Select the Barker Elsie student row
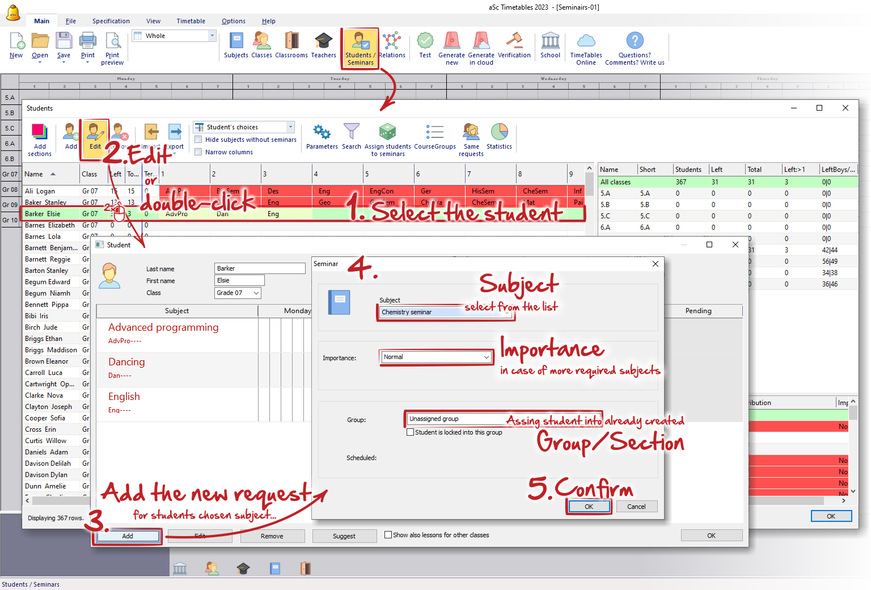Screen dimensions: 871x590 pyautogui.click(x=303, y=214)
